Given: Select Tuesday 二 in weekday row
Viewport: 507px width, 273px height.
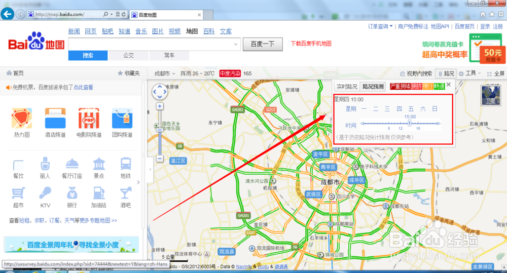Looking at the screenshot, I should [x=376, y=109].
